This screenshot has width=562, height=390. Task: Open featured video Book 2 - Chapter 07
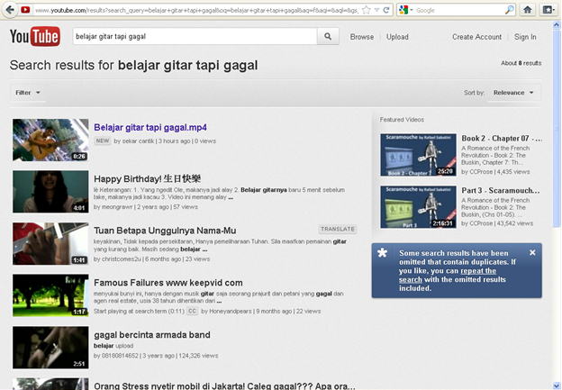[502, 139]
